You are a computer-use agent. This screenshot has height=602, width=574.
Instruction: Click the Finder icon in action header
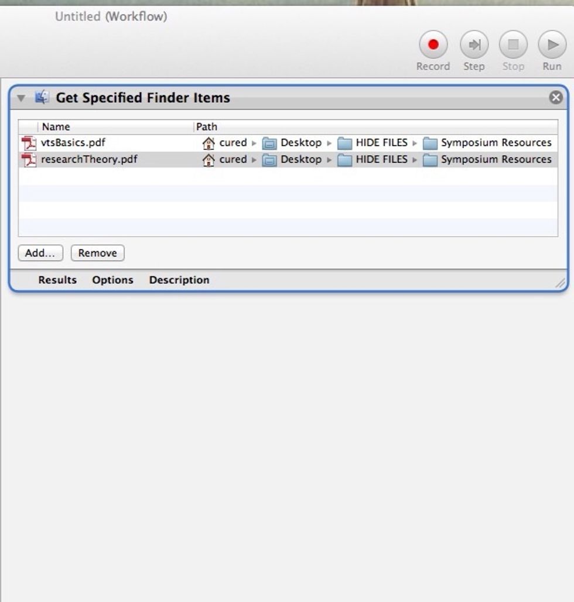(42, 97)
